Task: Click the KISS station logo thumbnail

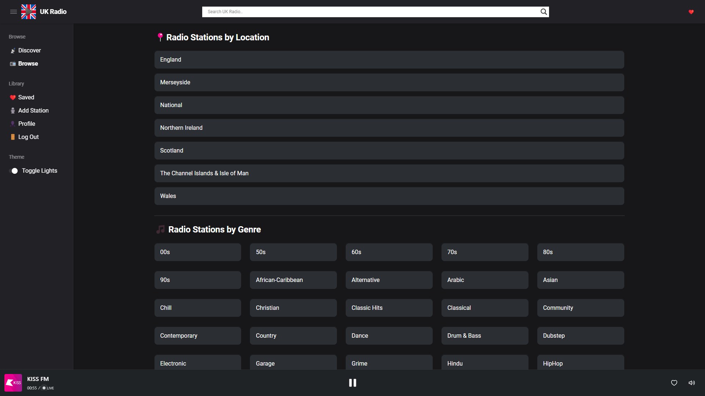Action: click(13, 383)
